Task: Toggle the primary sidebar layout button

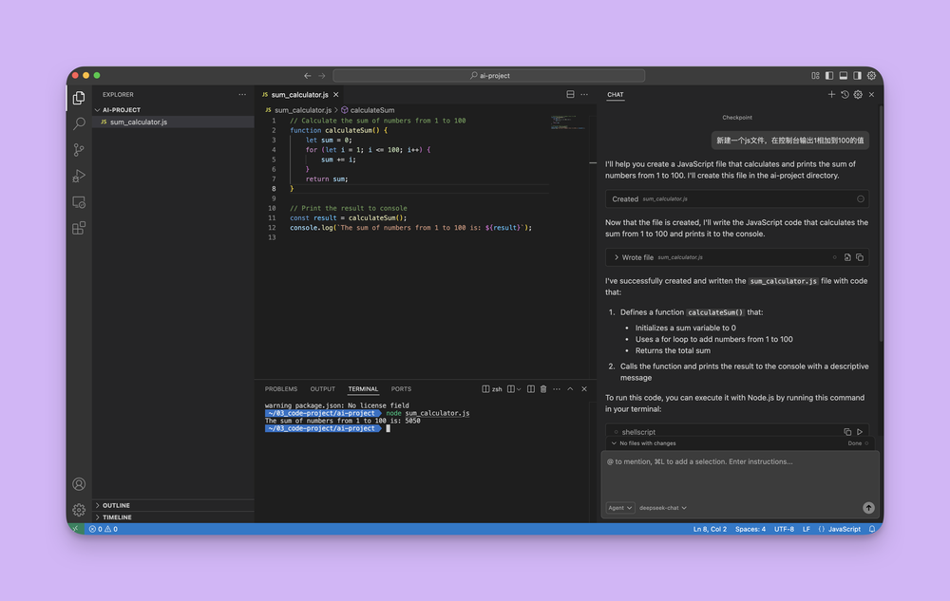Action: [x=829, y=76]
